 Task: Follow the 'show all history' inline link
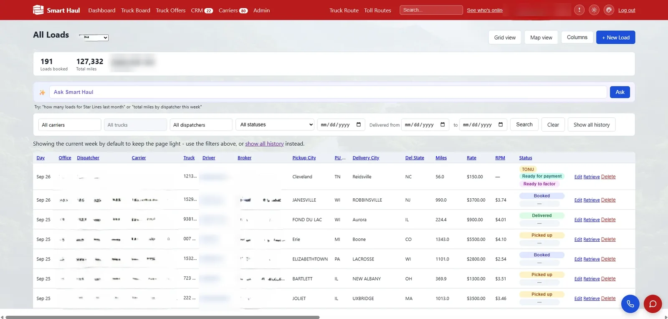click(264, 144)
